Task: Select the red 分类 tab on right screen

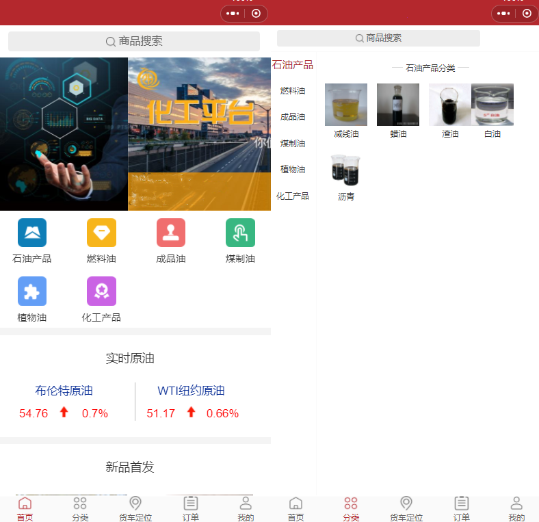Action: pyautogui.click(x=351, y=509)
